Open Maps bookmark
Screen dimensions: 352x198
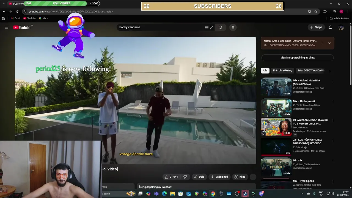coord(43,18)
